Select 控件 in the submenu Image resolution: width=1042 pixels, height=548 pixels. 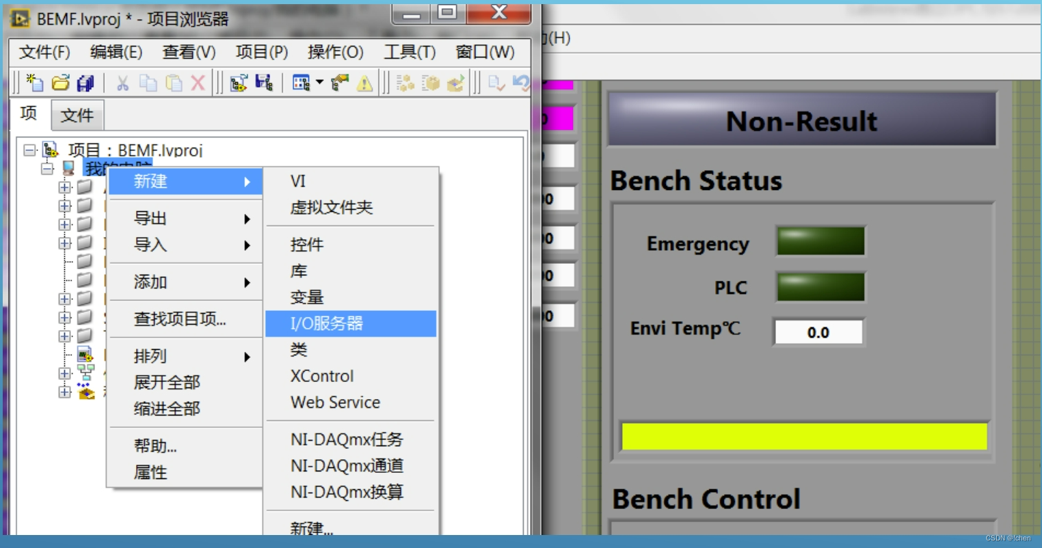tap(351, 245)
